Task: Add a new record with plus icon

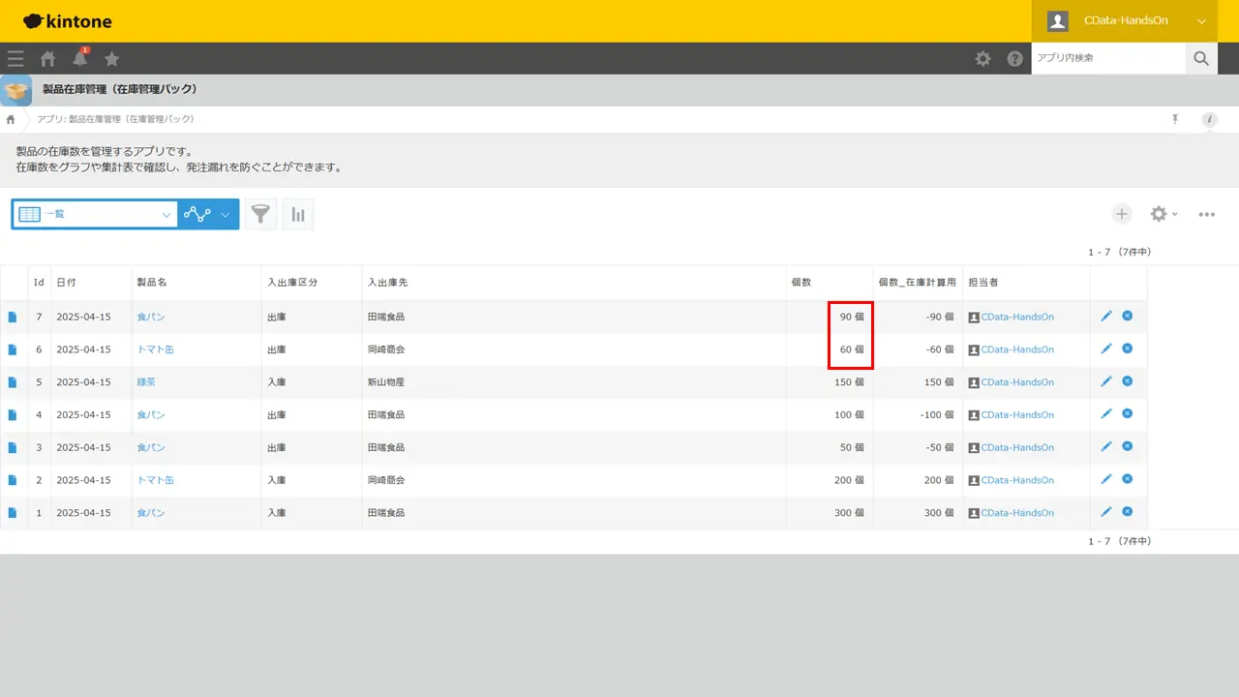Action: click(1121, 214)
